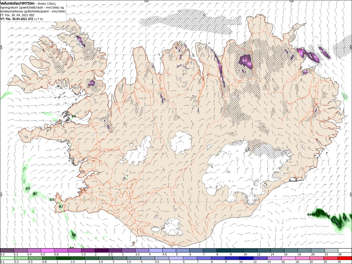The image size is (352, 264).
Task: Select the white top-row swatch labeled 30
Action: click(x=345, y=251)
